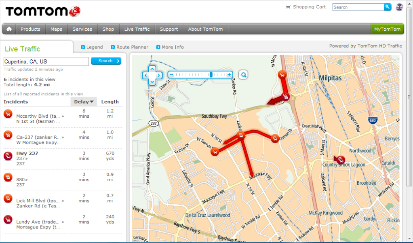This screenshot has height=243, width=413.
Task: Open the Legend link
Action: pos(92,47)
